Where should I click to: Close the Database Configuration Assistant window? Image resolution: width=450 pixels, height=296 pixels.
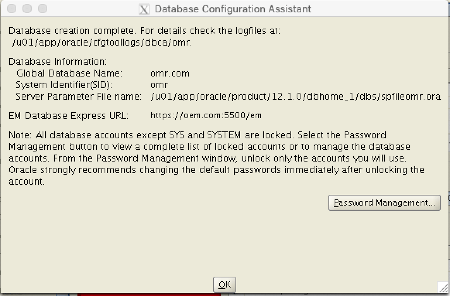(12, 9)
